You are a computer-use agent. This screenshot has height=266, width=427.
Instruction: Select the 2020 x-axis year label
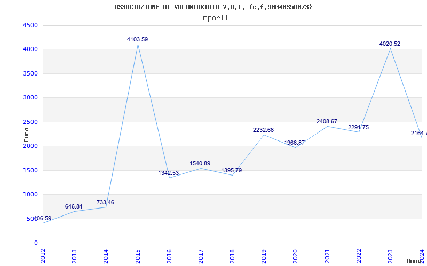(x=296, y=256)
